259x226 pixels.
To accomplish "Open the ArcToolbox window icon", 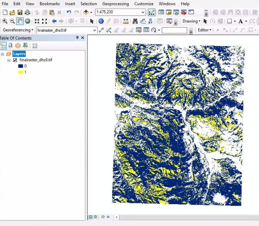I will tap(183, 12).
